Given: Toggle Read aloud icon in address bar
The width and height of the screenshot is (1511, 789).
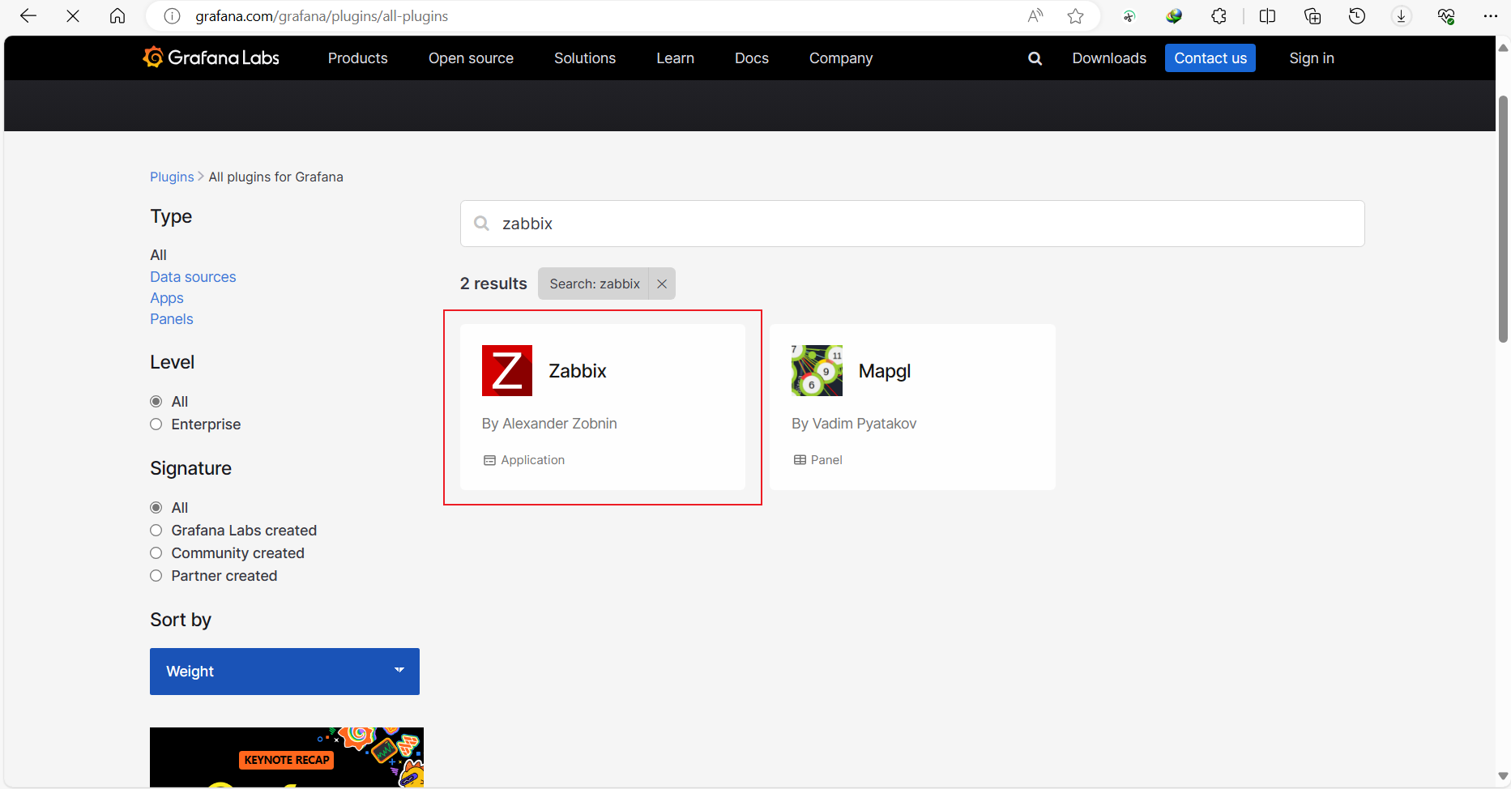Looking at the screenshot, I should click(x=1035, y=16).
